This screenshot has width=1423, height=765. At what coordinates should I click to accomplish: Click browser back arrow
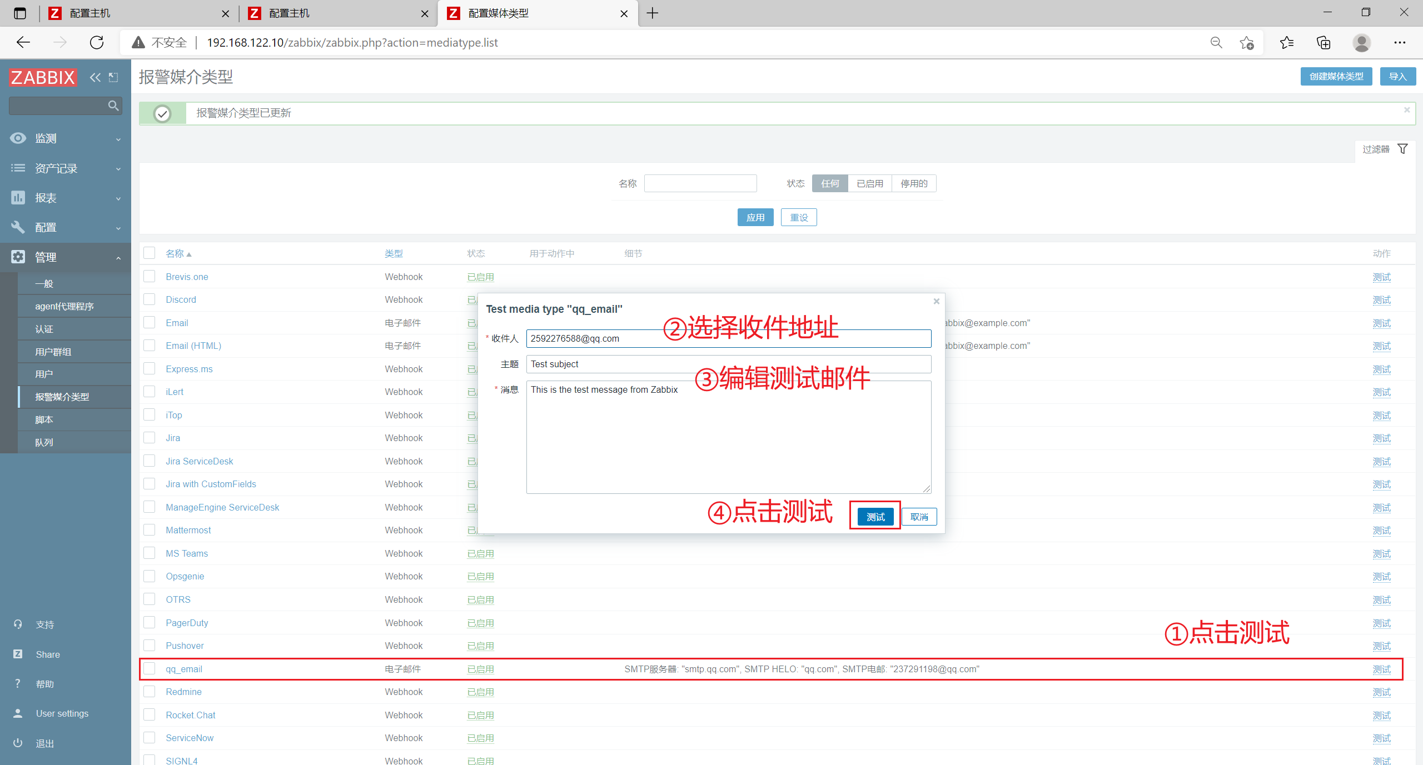point(23,43)
